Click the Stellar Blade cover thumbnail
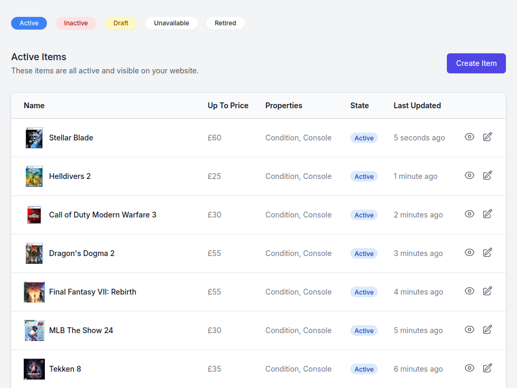Screen dimensions: 517x388 (x=34, y=138)
